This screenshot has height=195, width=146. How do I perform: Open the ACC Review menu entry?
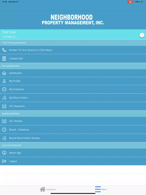tap(73, 121)
